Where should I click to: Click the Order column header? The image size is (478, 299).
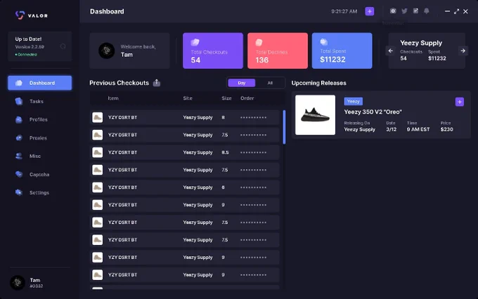247,98
